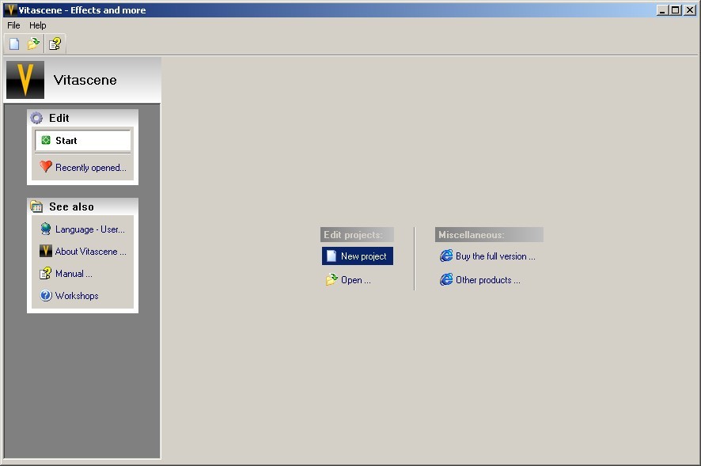Open Workshops in See also
This screenshot has width=701, height=466.
point(77,296)
